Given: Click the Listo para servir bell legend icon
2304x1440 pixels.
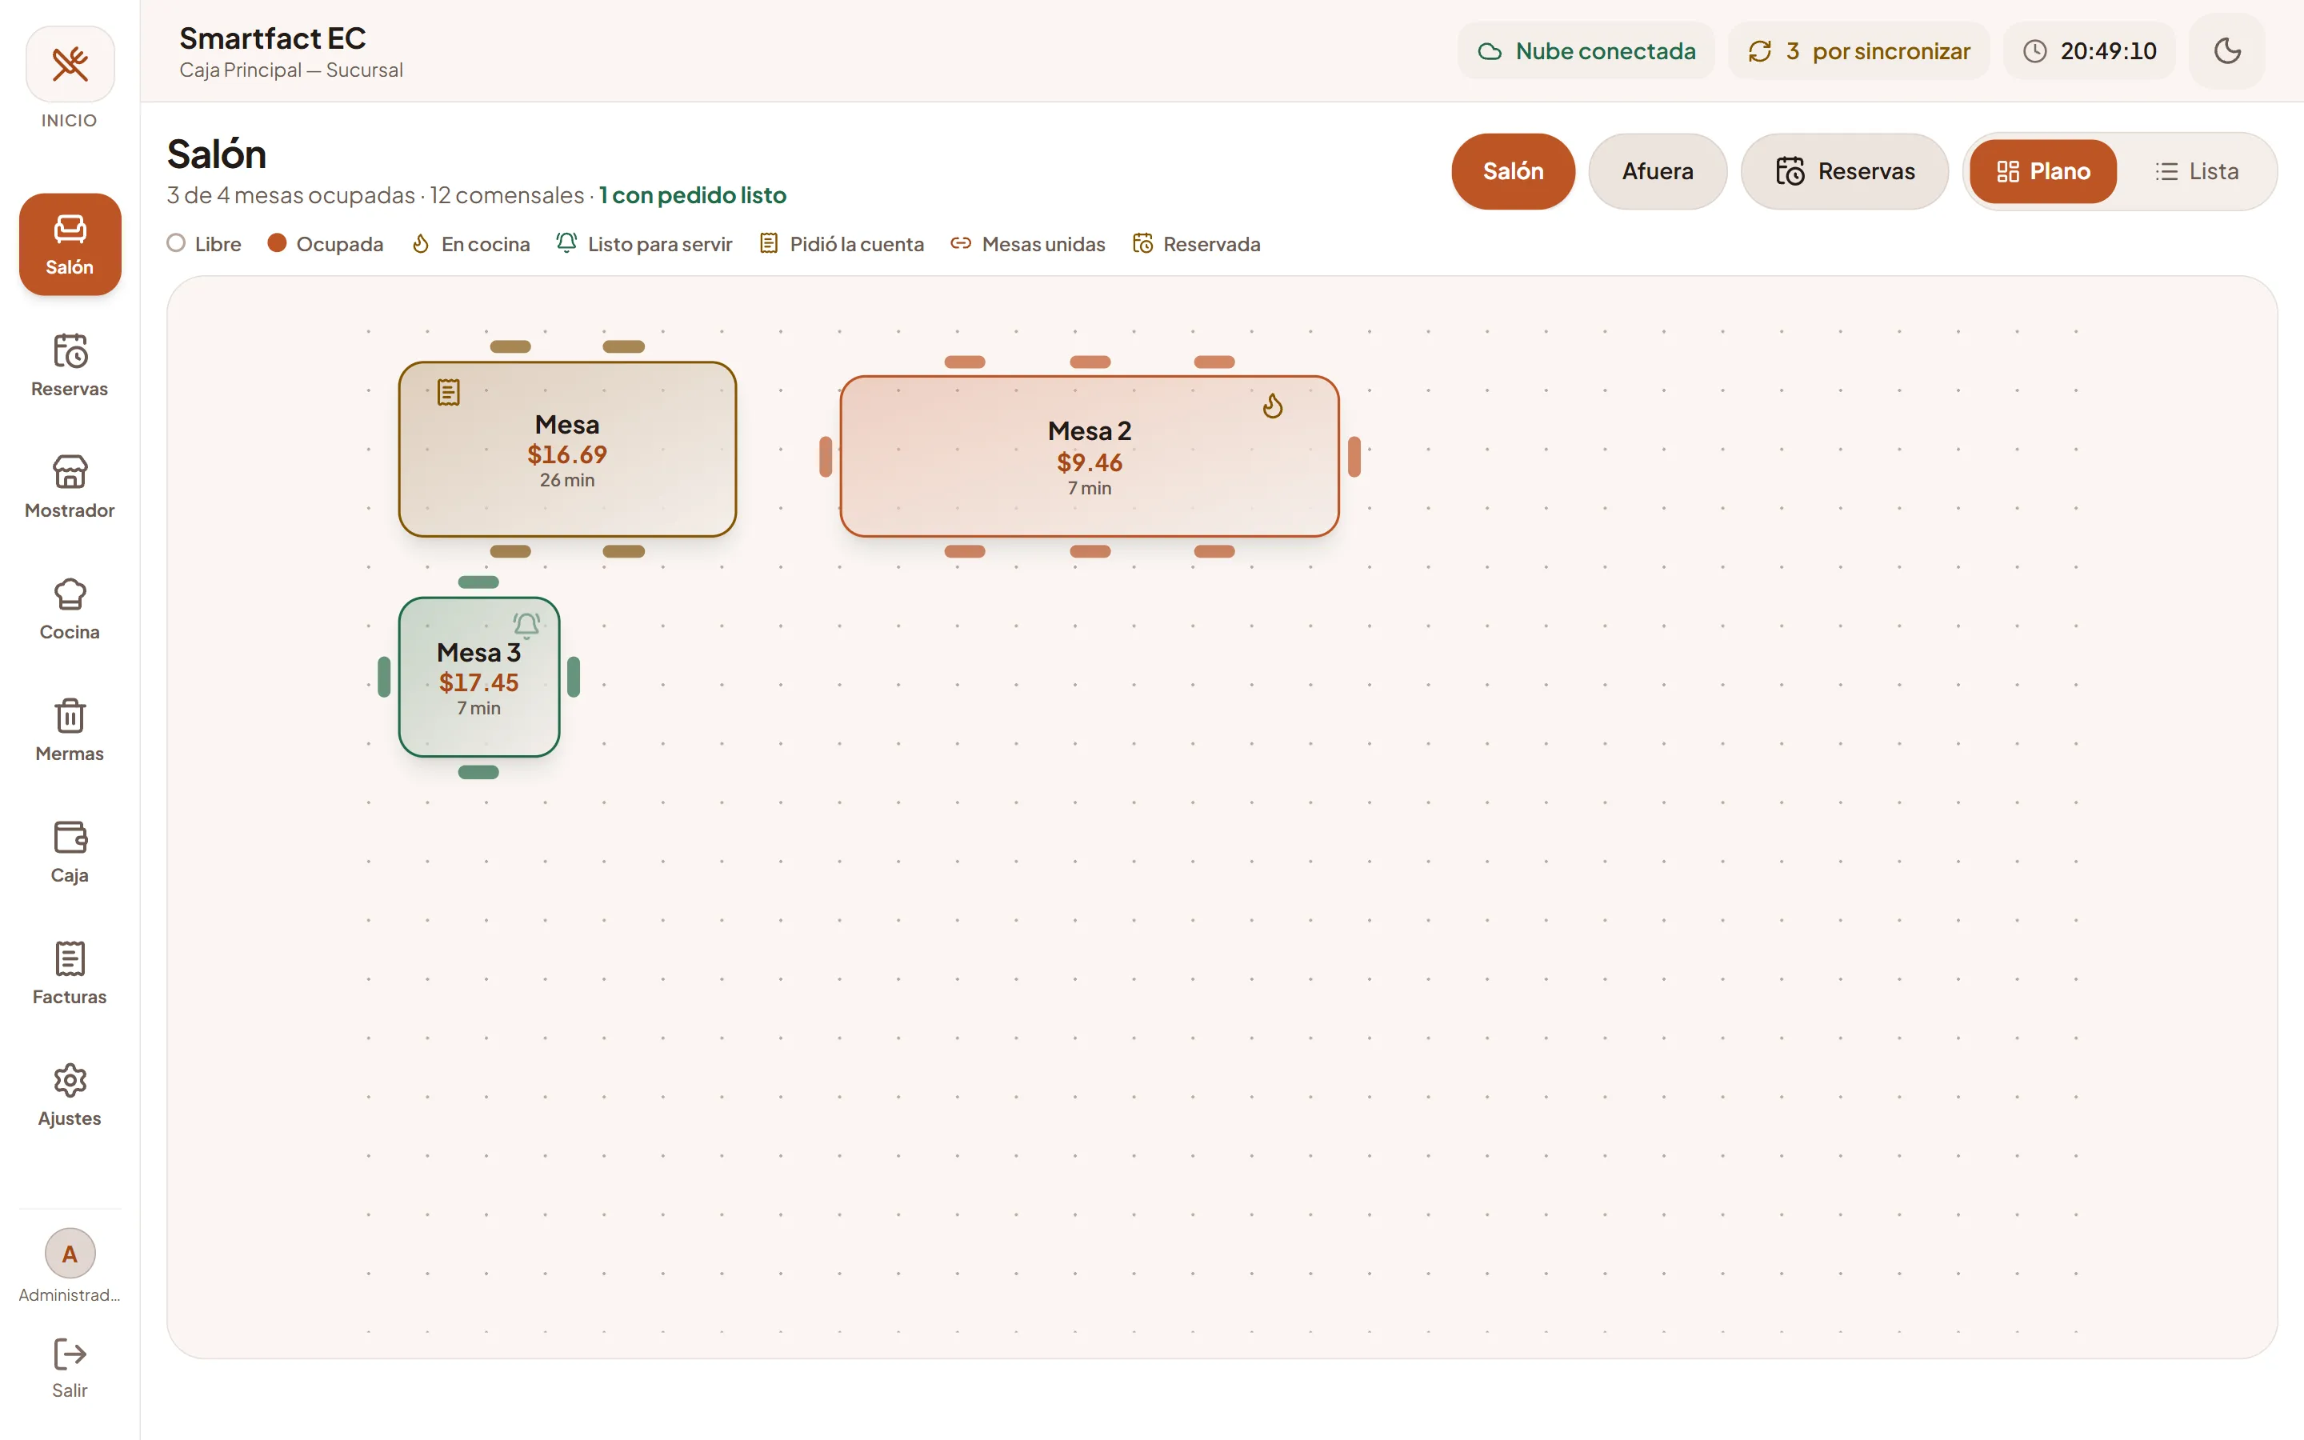Looking at the screenshot, I should 566,243.
